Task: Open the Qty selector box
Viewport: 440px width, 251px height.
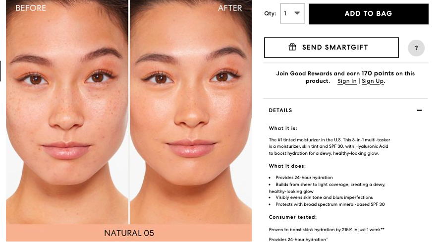Action: coord(292,13)
